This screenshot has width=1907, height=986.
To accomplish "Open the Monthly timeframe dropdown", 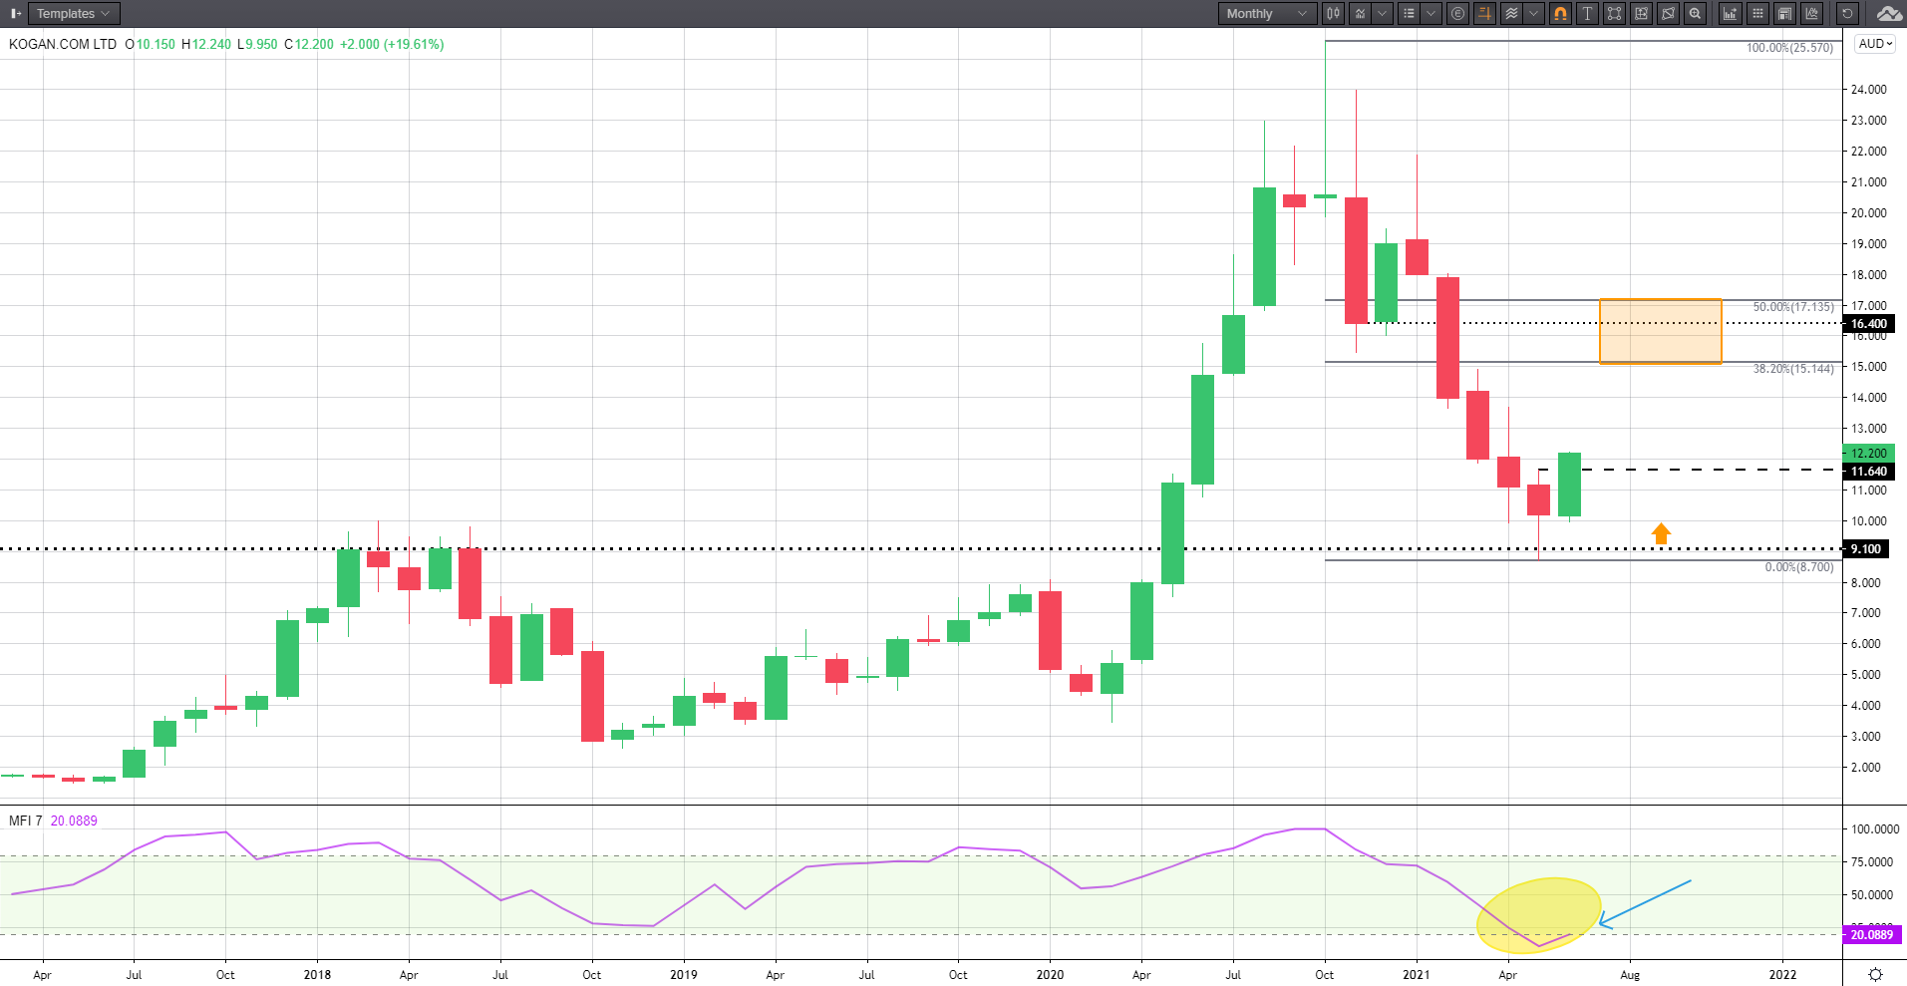I will [x=1266, y=13].
